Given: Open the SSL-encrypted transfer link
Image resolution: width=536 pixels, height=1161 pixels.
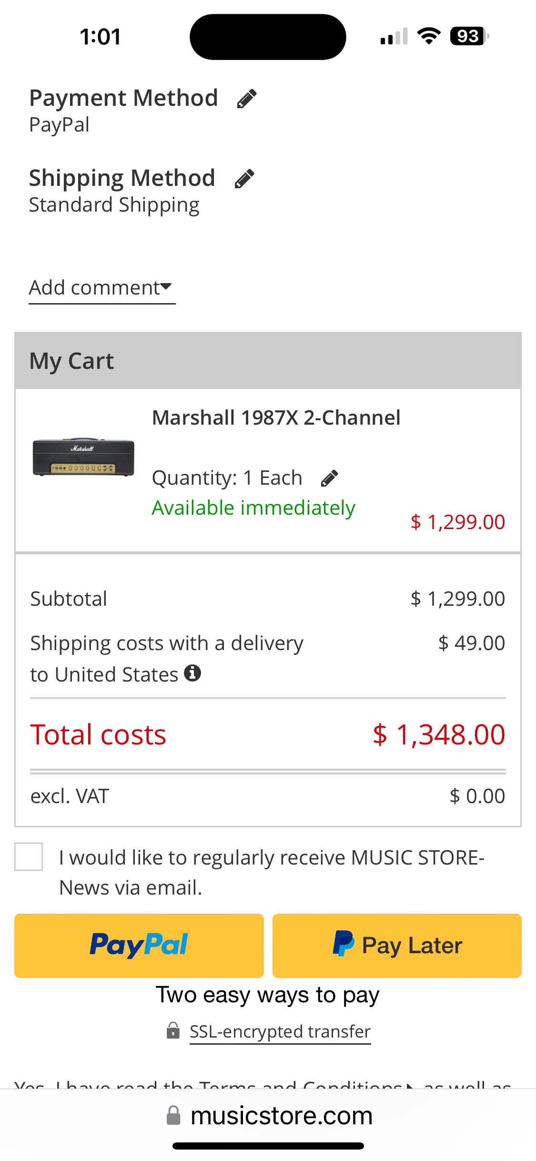Looking at the screenshot, I should click(x=280, y=1031).
